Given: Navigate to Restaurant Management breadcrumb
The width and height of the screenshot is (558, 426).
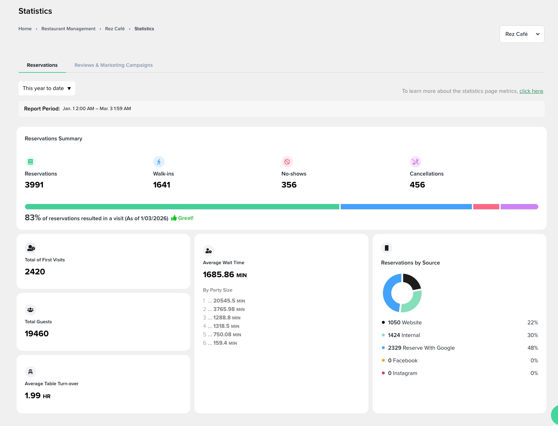Looking at the screenshot, I should (68, 29).
